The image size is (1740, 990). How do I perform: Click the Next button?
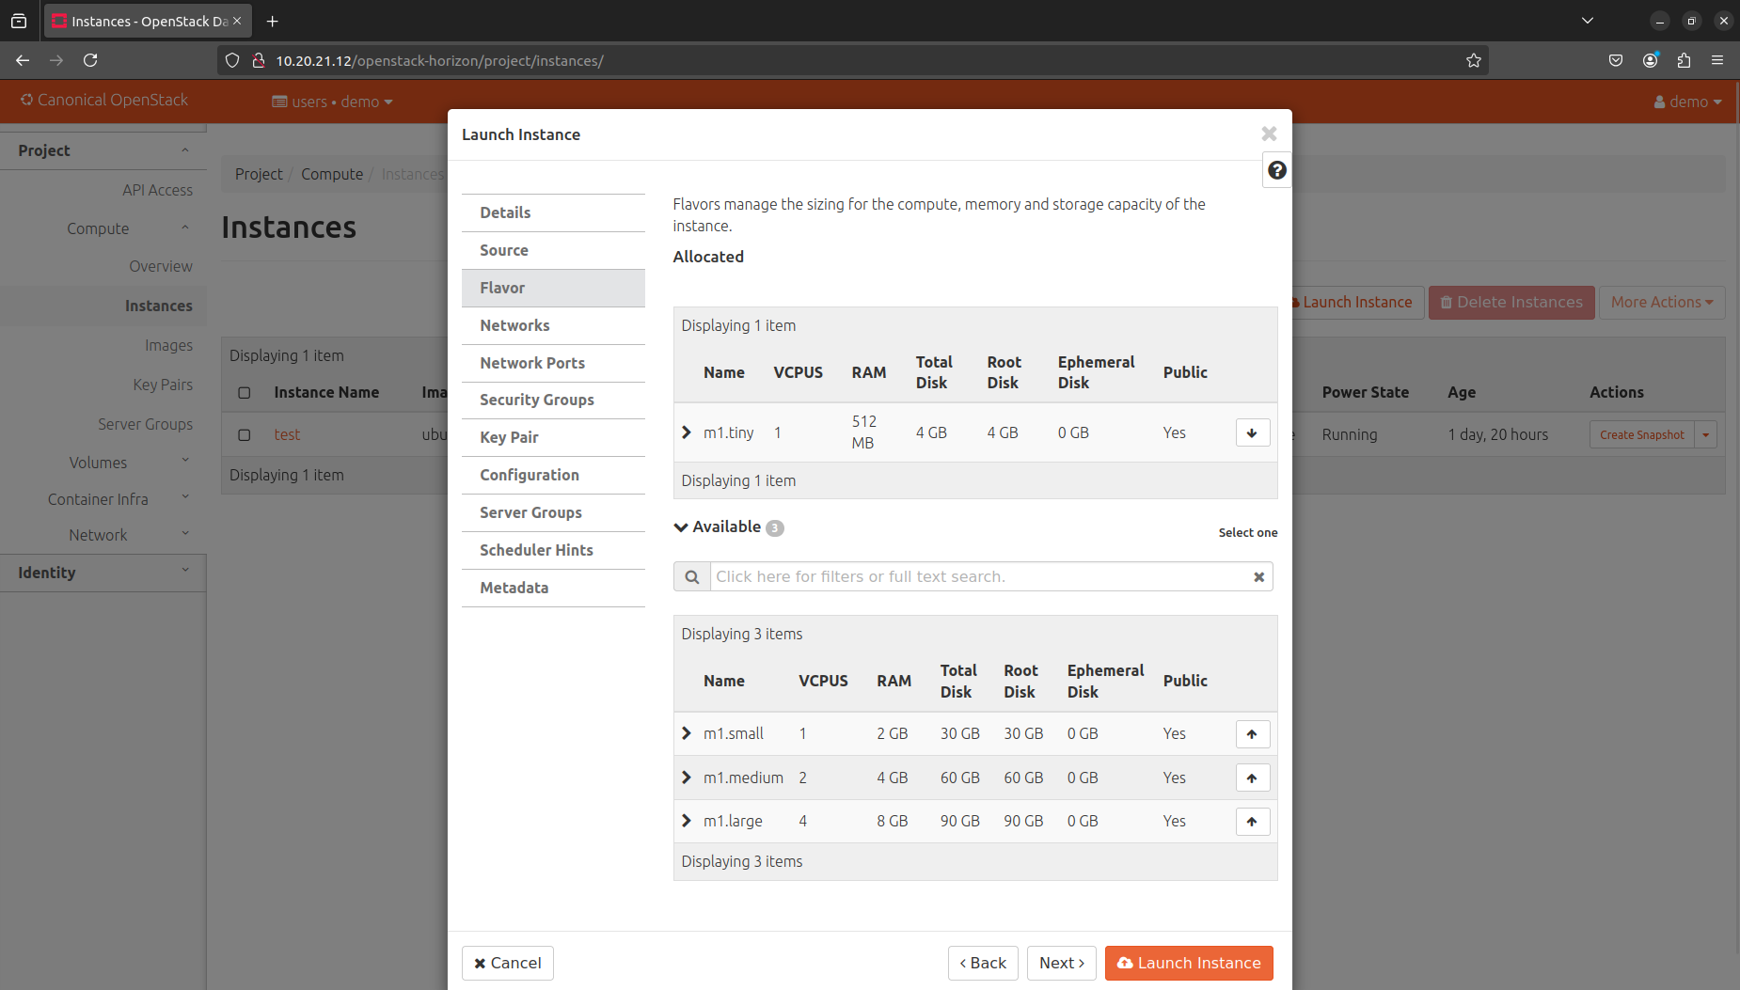click(1061, 963)
